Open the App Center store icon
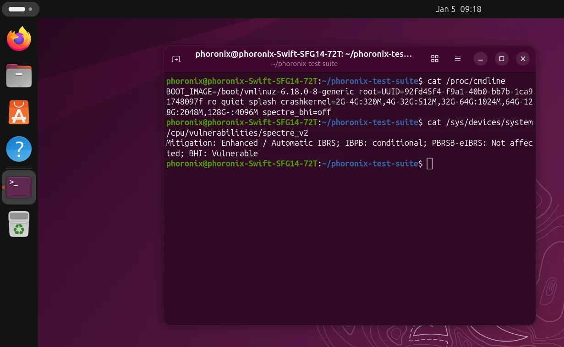The height and width of the screenshot is (347, 564). coord(19,112)
